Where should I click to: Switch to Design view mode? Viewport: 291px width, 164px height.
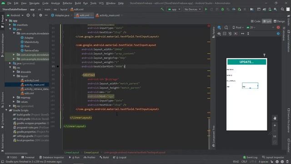(279, 21)
